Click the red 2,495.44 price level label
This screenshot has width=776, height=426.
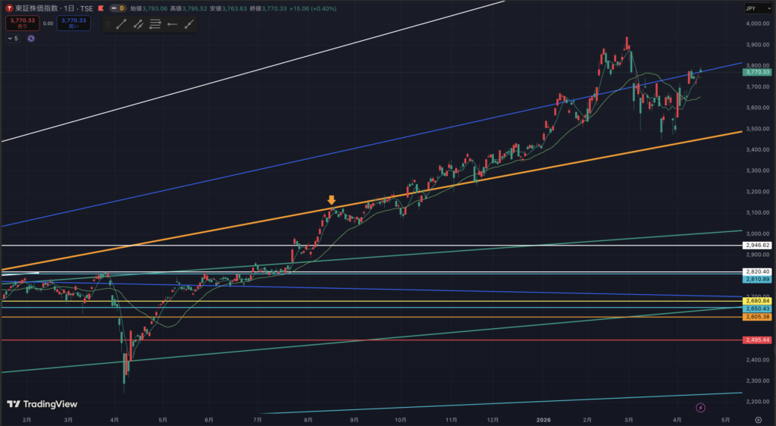(x=758, y=340)
